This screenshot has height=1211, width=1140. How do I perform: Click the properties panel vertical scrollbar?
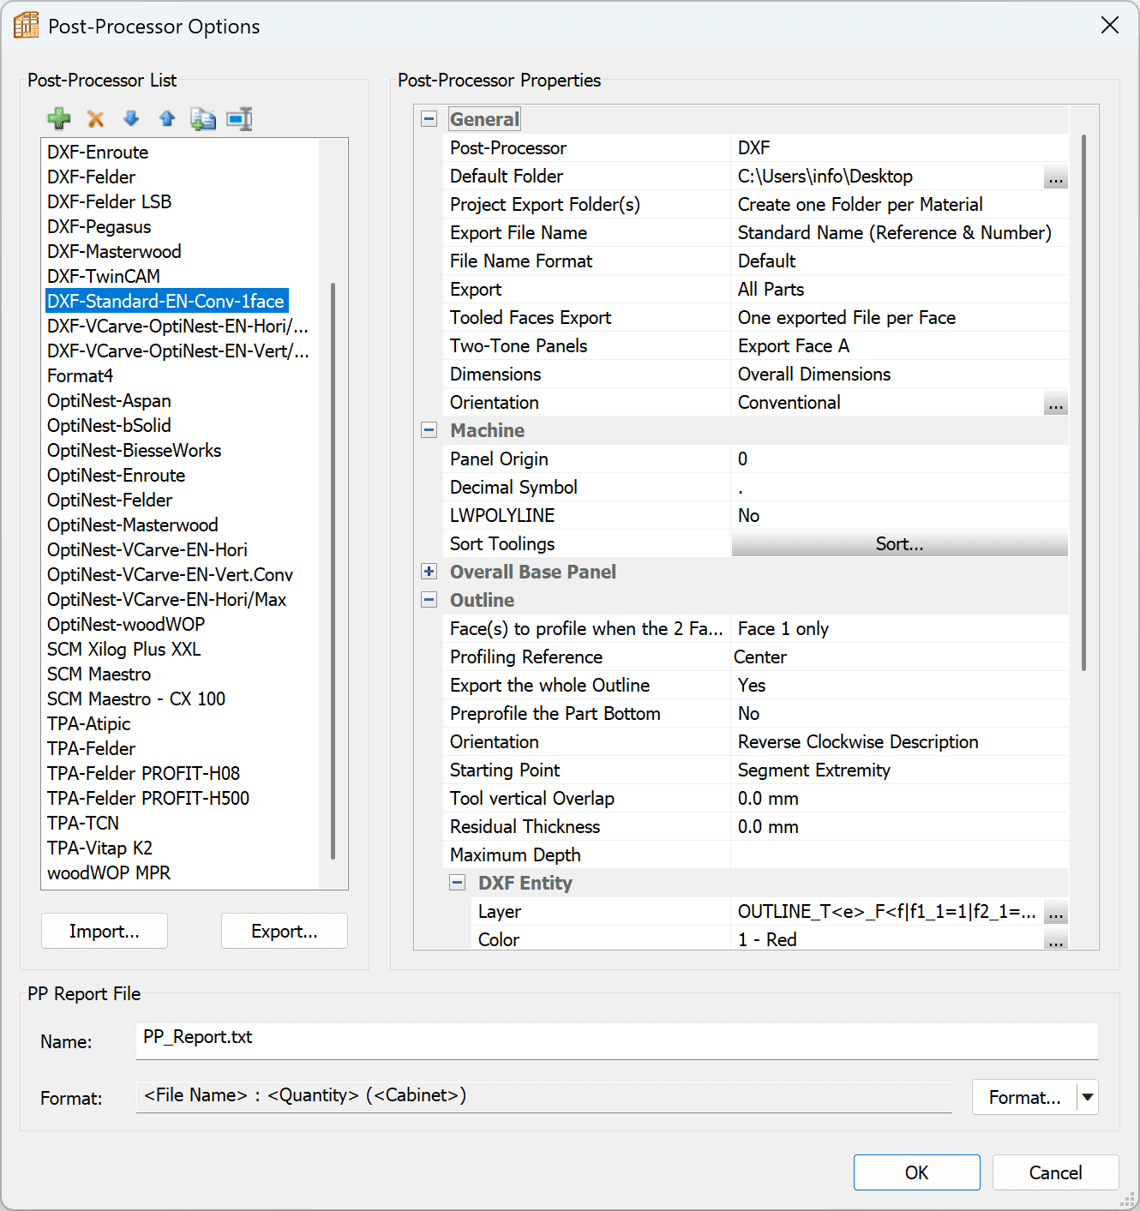(x=1083, y=403)
